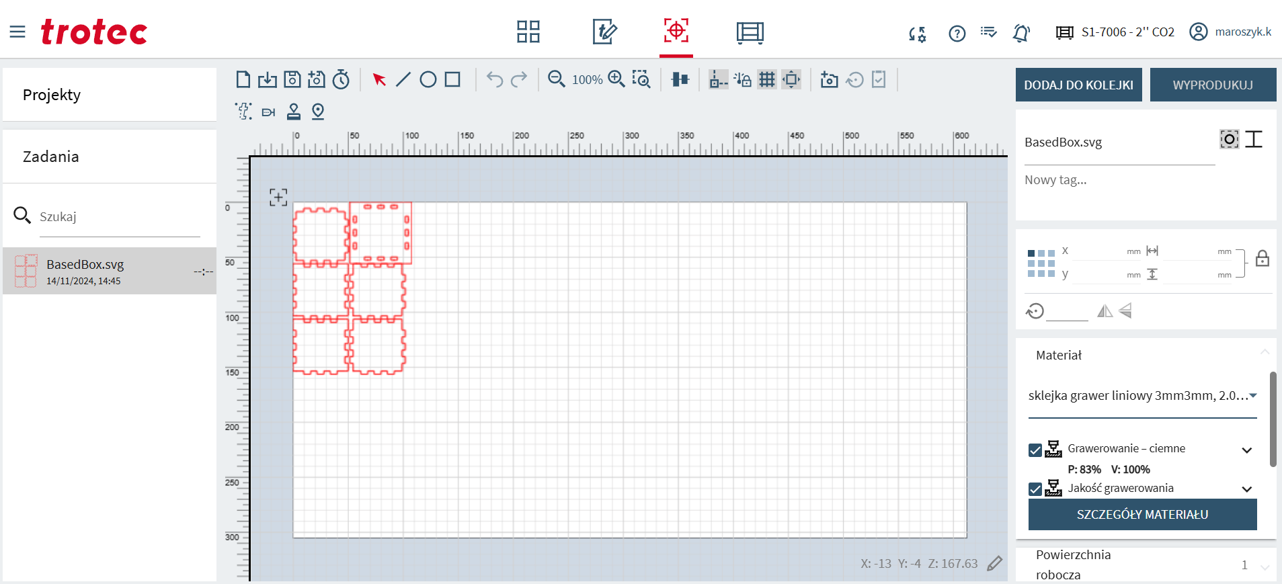
Task: Uncheck Grawerowanie – ciemne checkbox
Action: click(x=1035, y=450)
